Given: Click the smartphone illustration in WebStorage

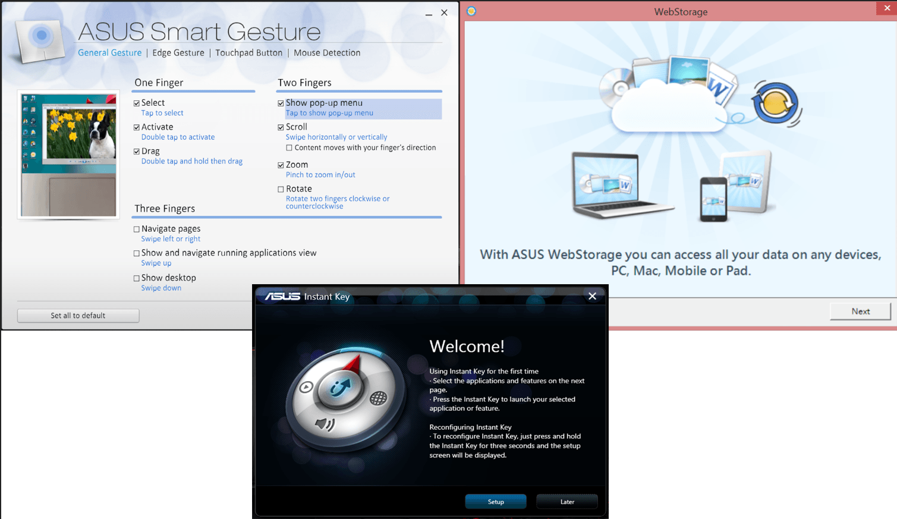Looking at the screenshot, I should (x=713, y=199).
